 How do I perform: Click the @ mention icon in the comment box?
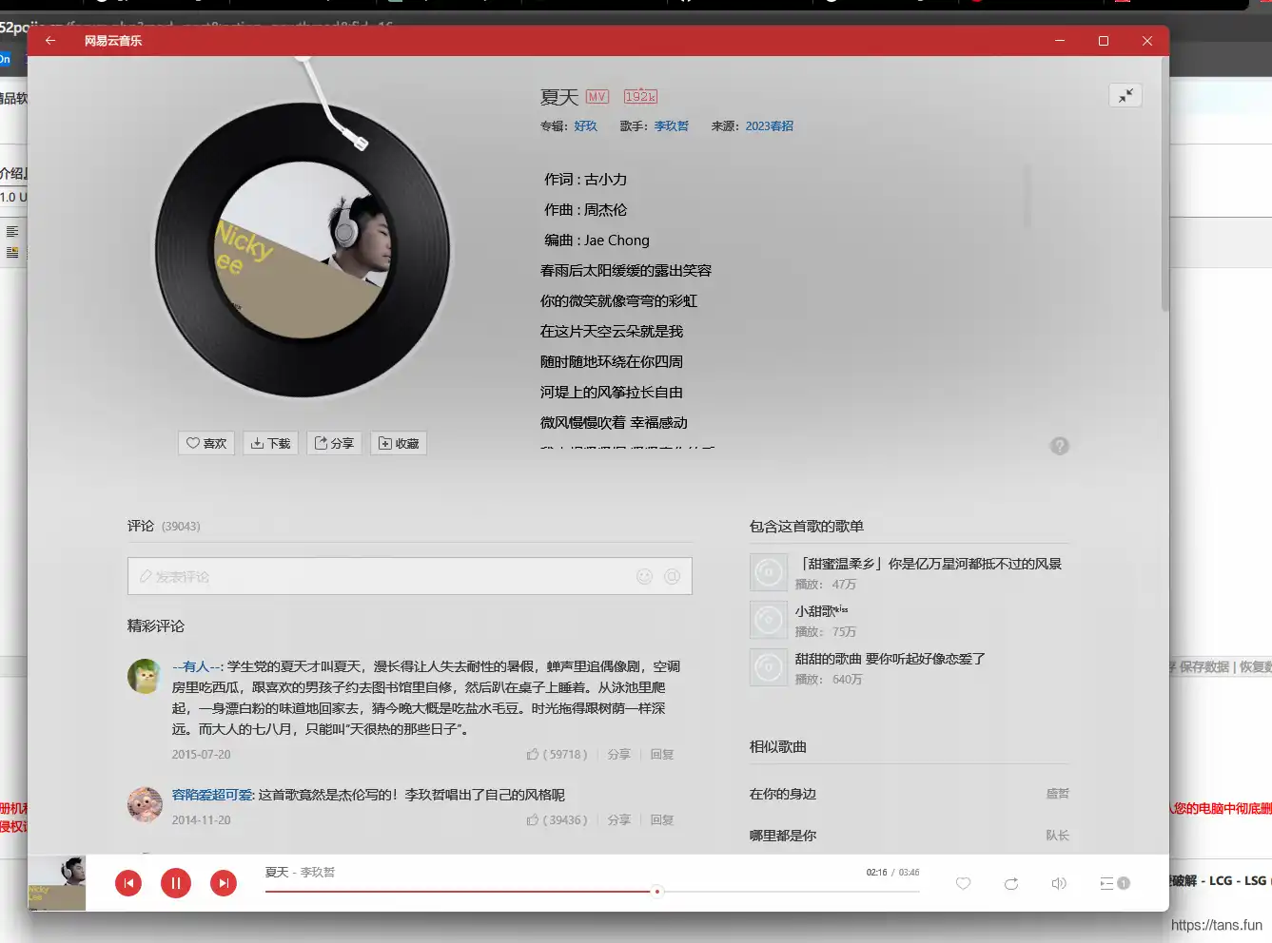(x=673, y=576)
